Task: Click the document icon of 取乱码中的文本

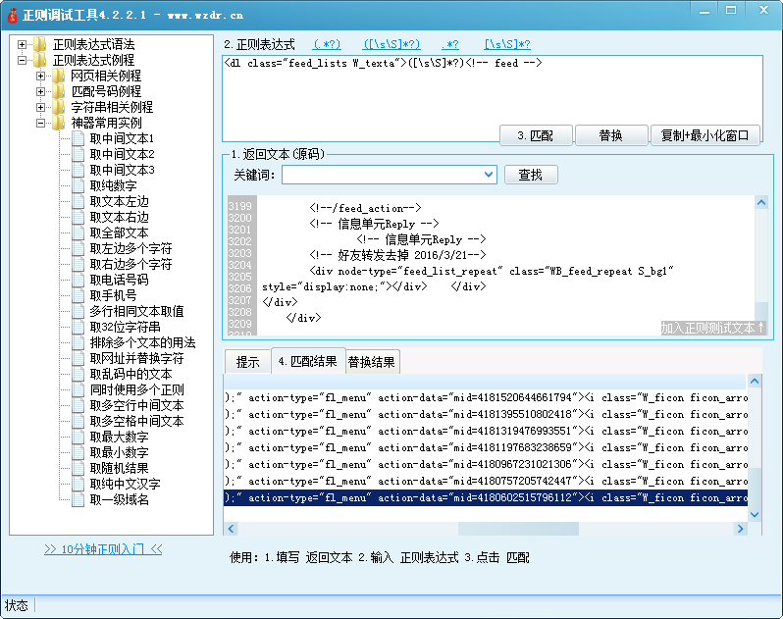Action: coord(78,374)
